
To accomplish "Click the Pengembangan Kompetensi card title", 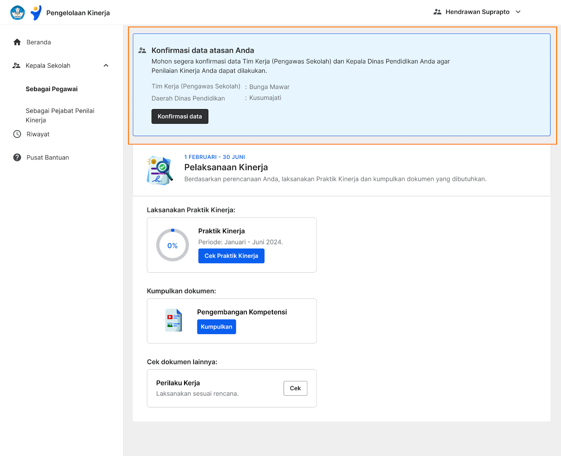I will coord(242,312).
